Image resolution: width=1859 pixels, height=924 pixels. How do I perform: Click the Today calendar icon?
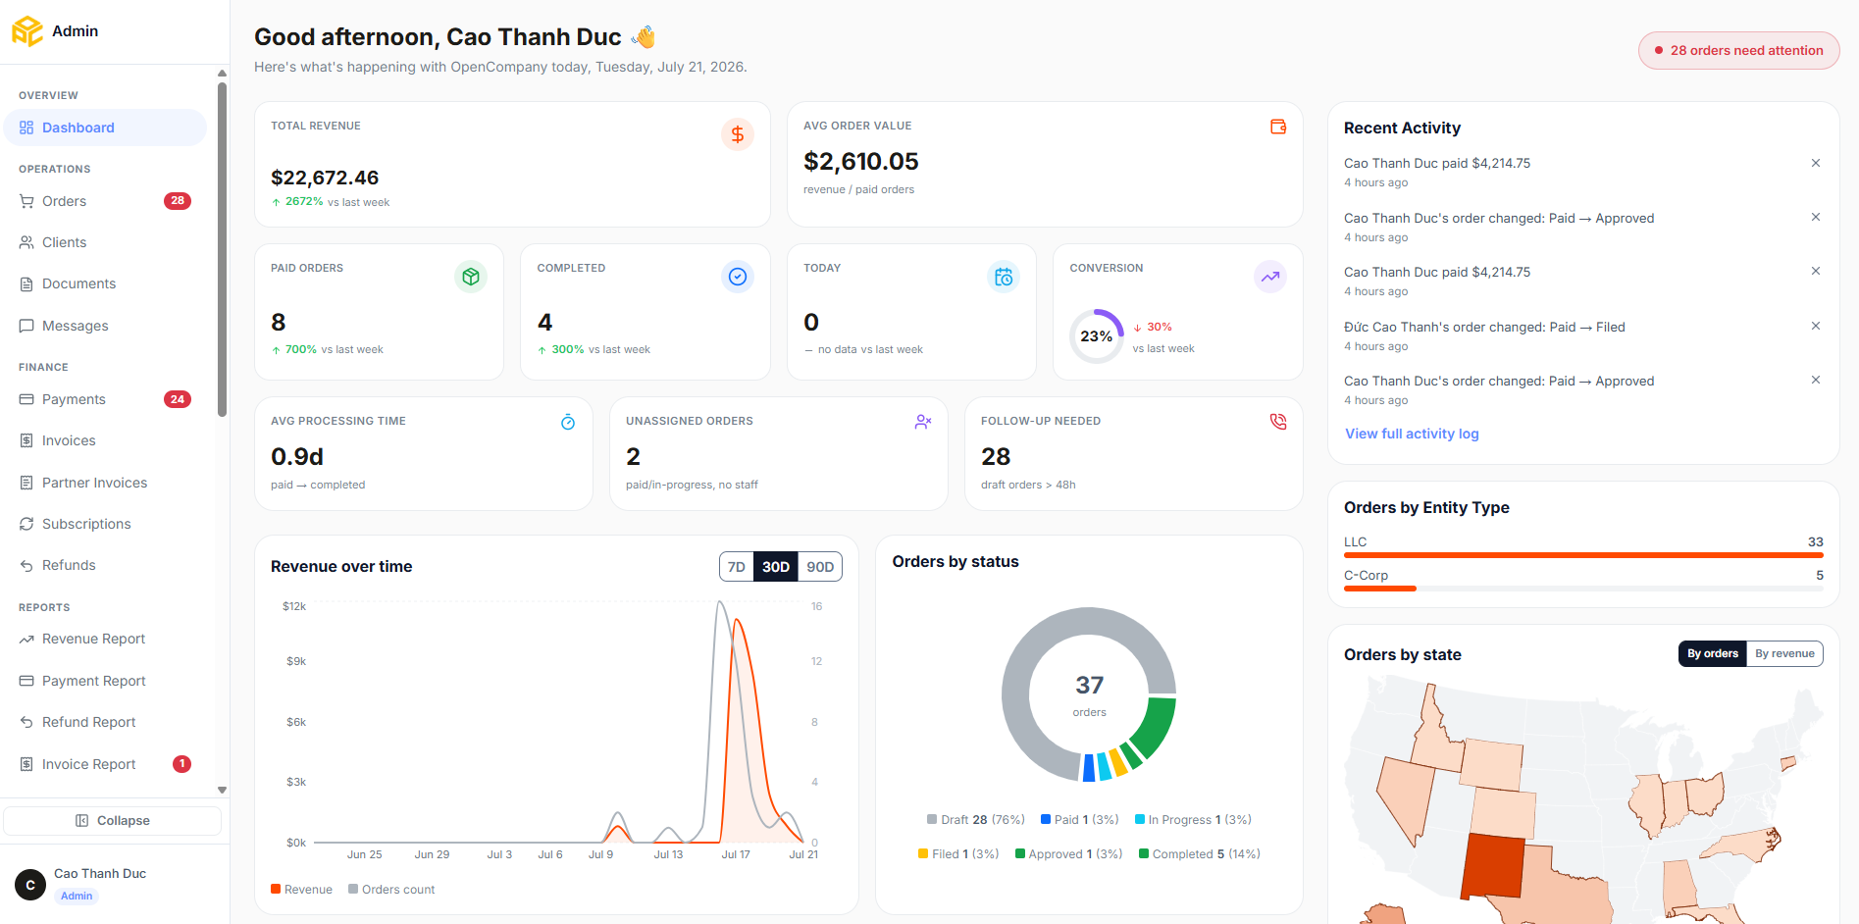1004,277
